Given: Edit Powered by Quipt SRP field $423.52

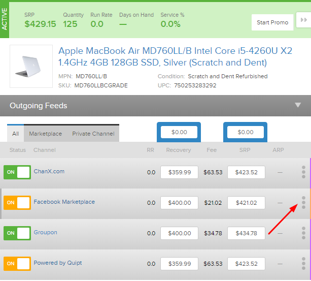Looking at the screenshot, I should coord(246,264).
